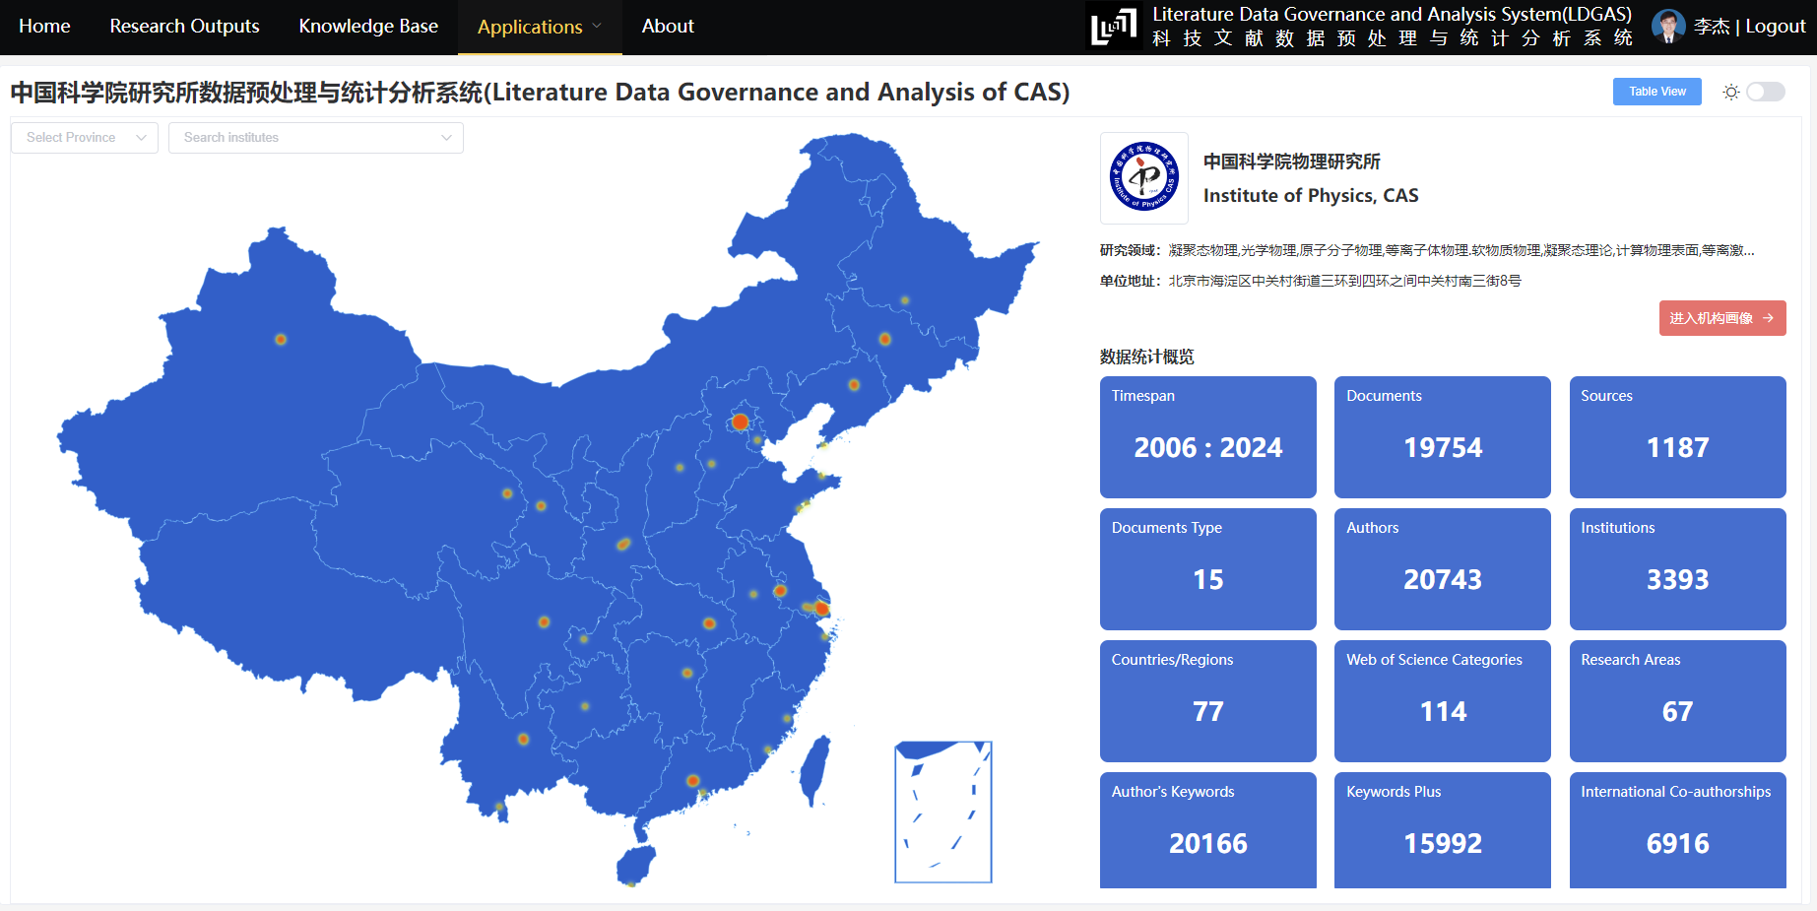Click the Author's Keywords 20166 card
The width and height of the screenshot is (1817, 911).
coord(1207,830)
